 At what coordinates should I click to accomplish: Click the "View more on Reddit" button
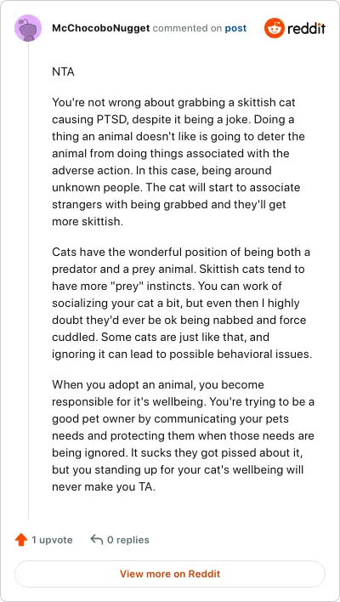170,574
